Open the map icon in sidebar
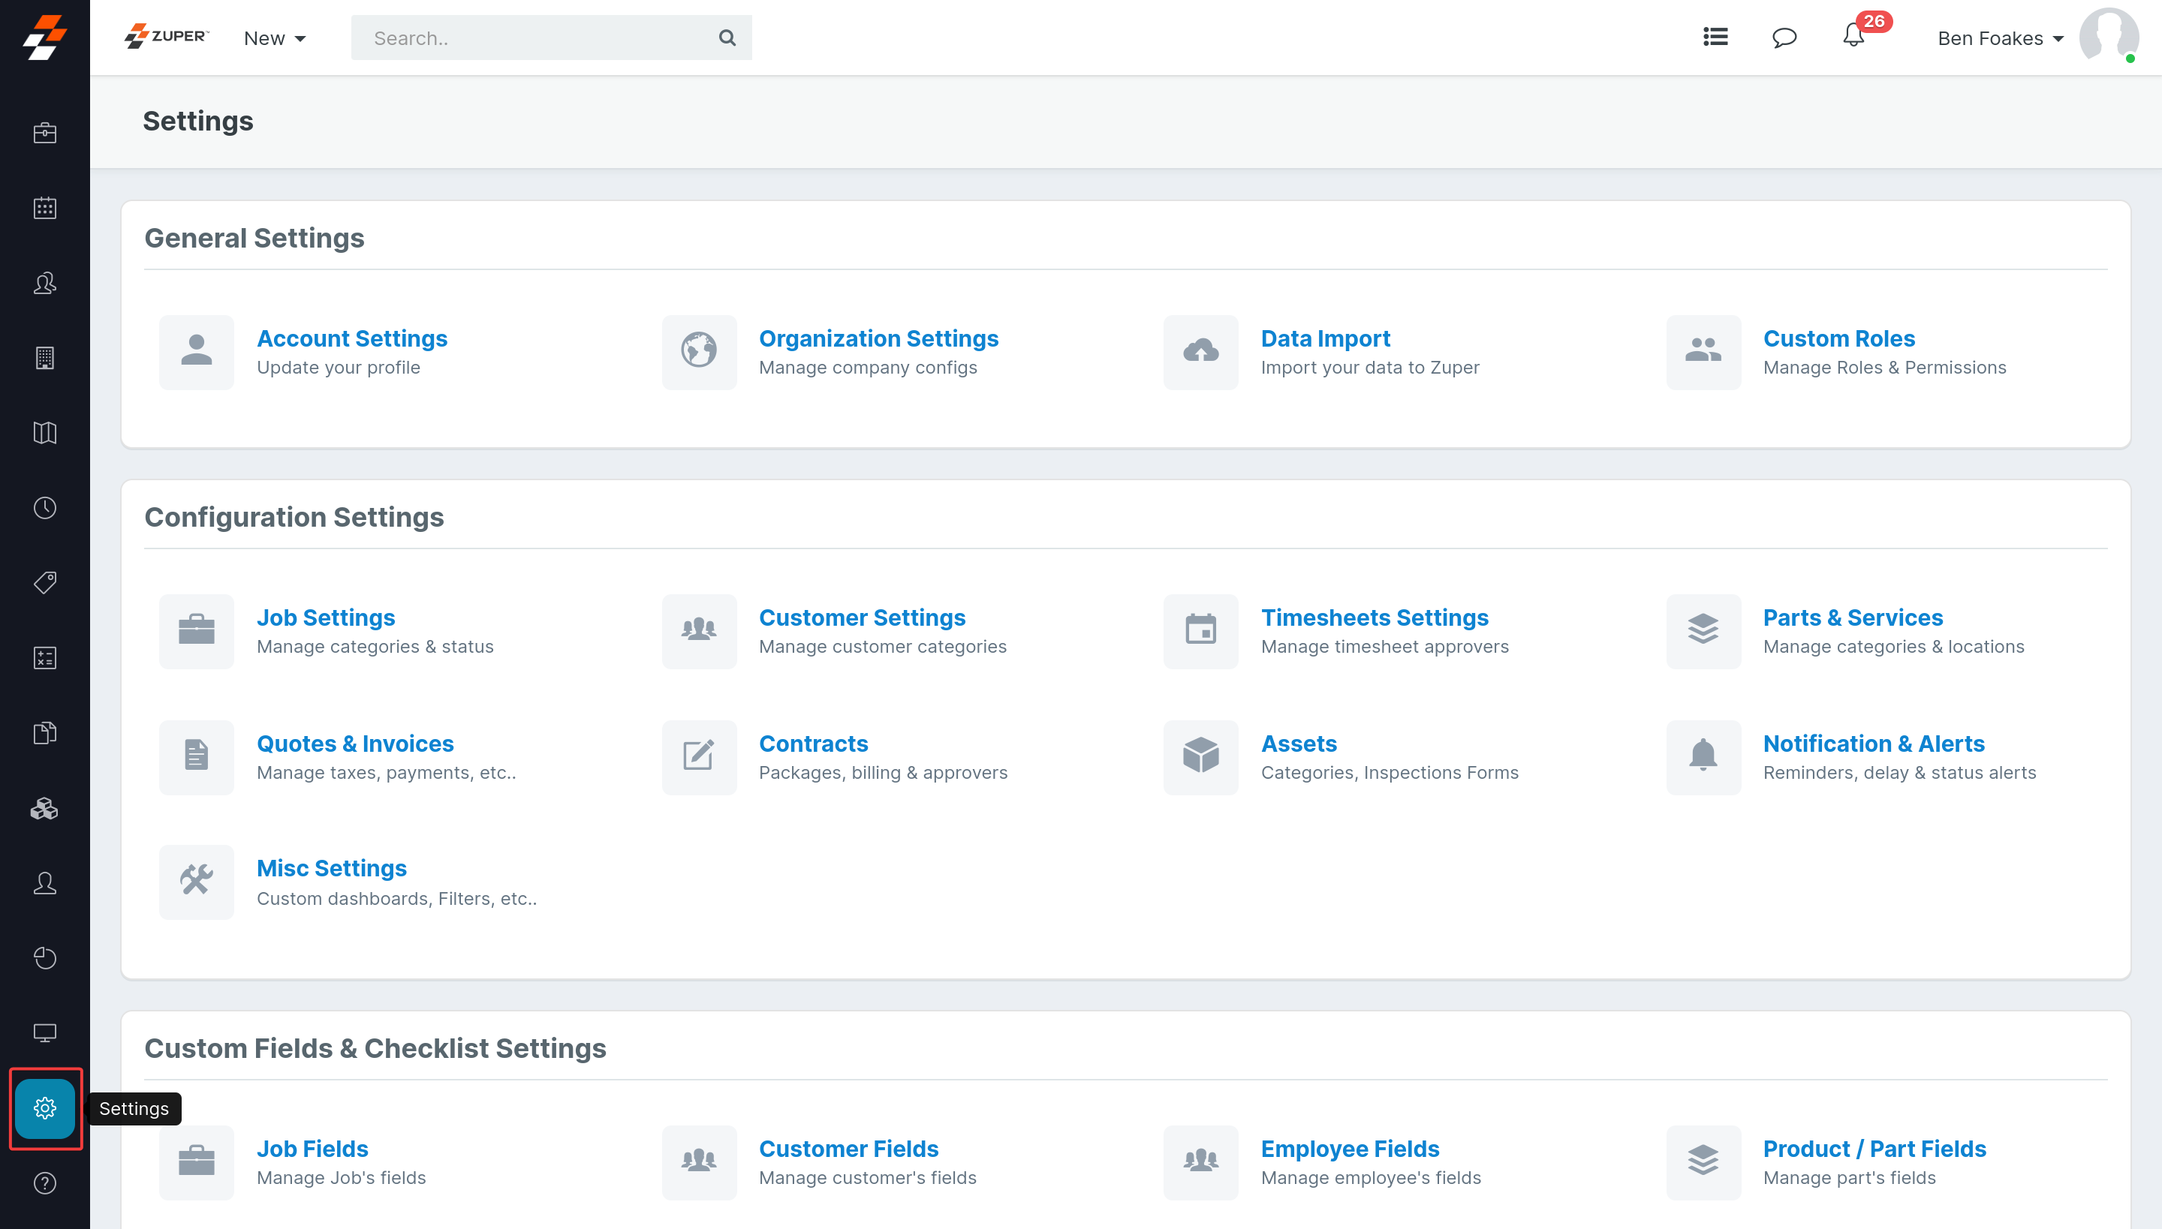This screenshot has height=1229, width=2162. (45, 433)
